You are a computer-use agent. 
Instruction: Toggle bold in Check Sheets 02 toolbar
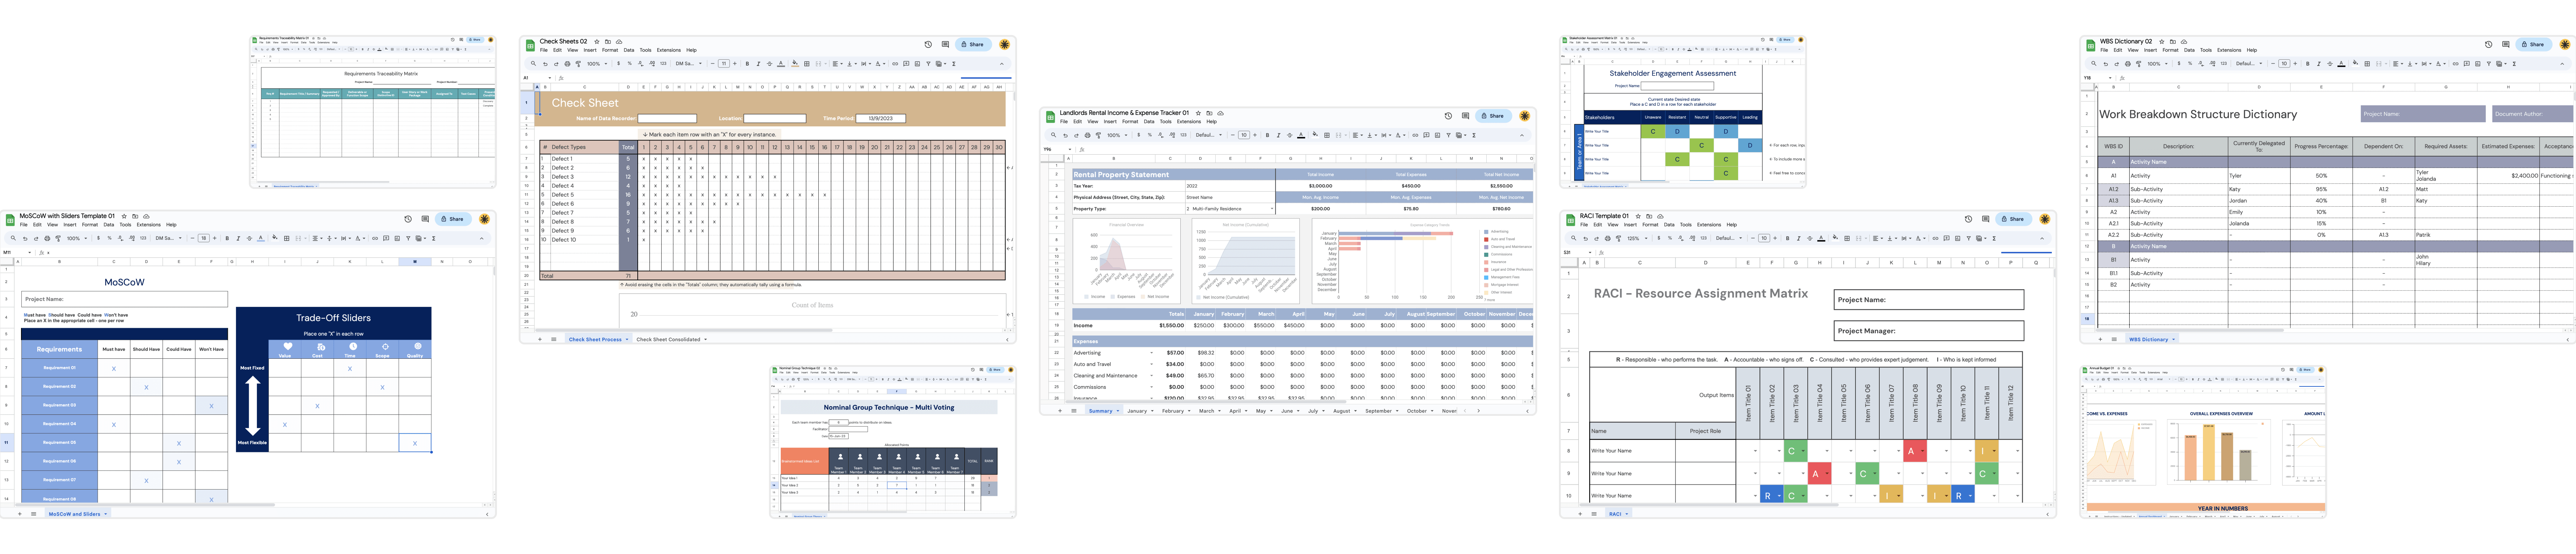(x=747, y=64)
